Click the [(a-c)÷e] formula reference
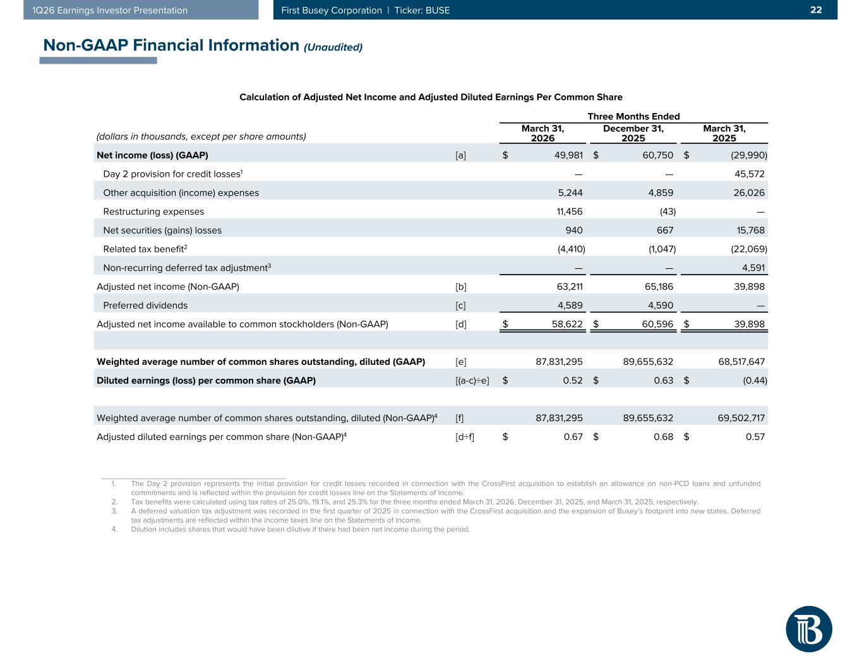Screen dimensions: 862x666 pyautogui.click(x=472, y=381)
